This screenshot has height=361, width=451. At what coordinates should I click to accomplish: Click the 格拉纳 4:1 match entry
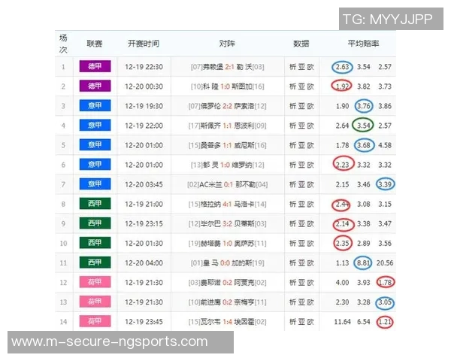click(227, 204)
